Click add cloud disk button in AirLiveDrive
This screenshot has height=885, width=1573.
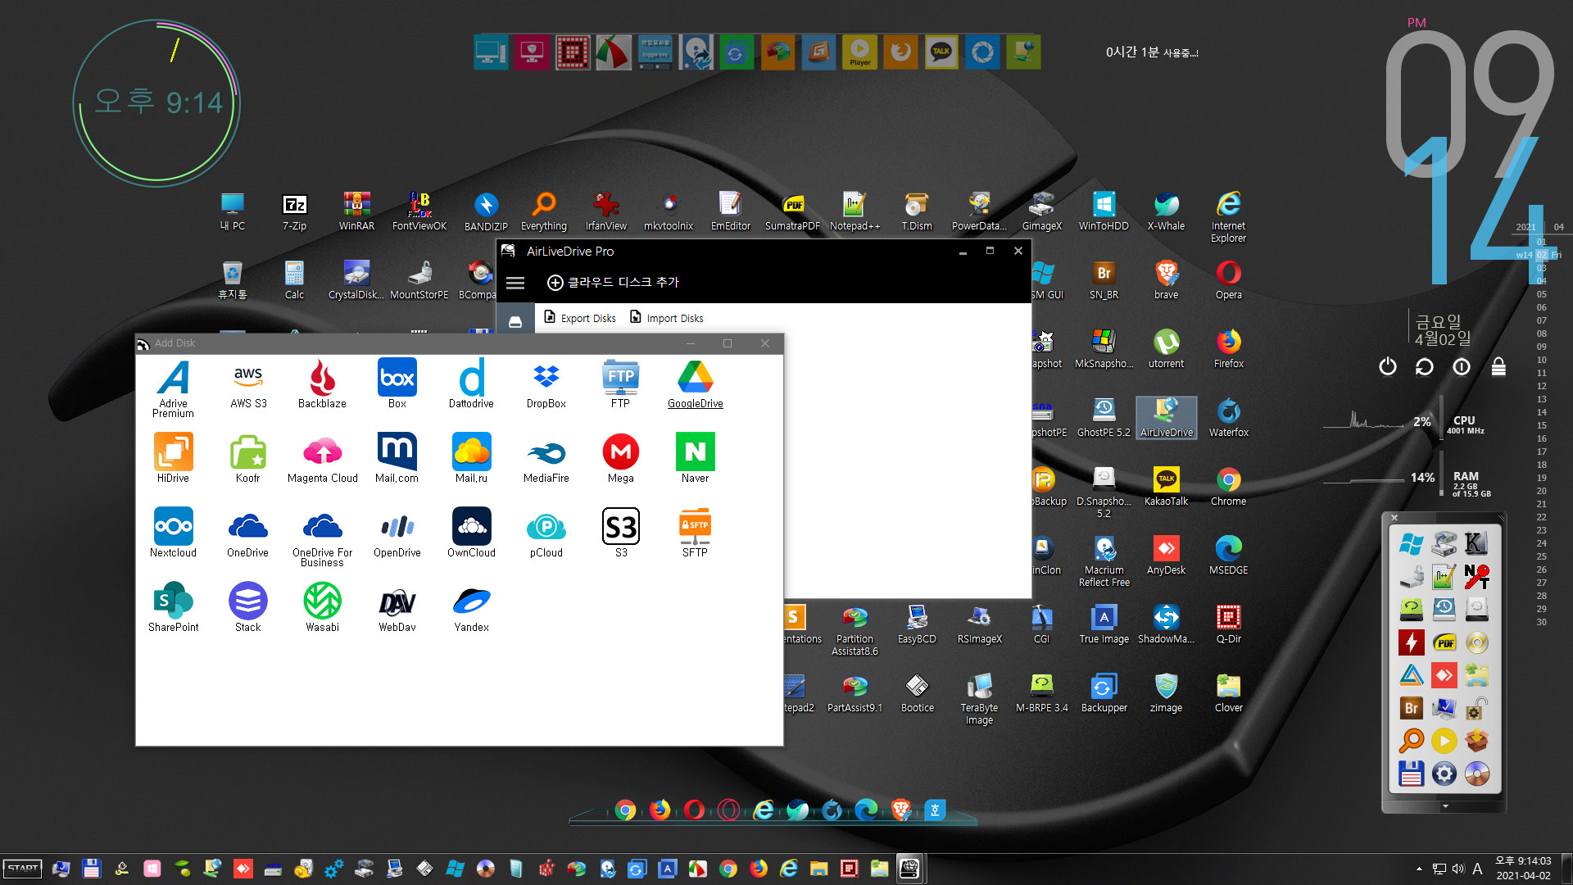pyautogui.click(x=613, y=283)
